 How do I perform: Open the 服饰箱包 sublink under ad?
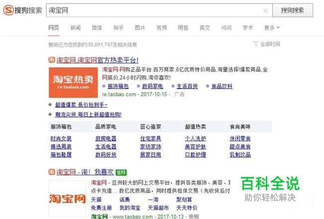click(x=118, y=86)
